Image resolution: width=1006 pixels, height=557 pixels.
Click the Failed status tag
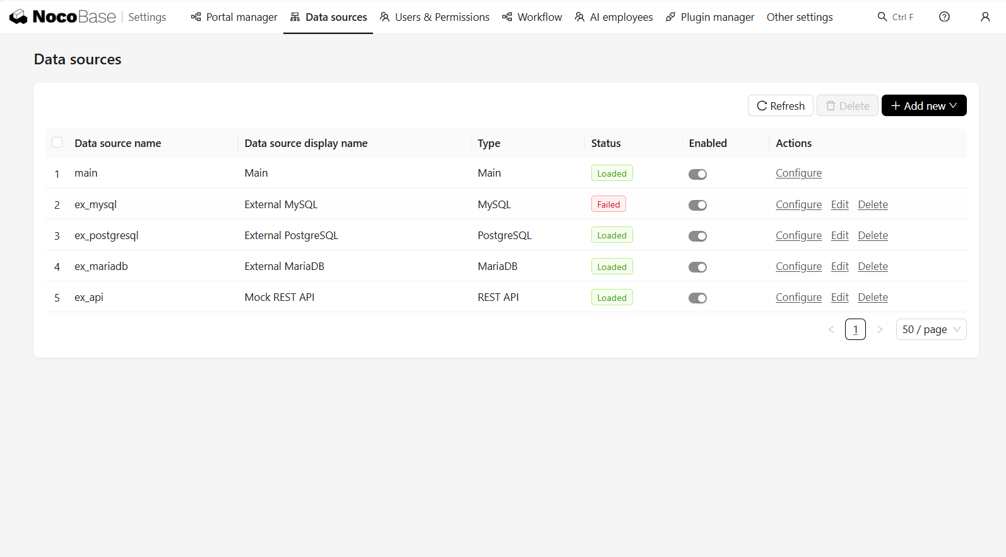pyautogui.click(x=608, y=204)
